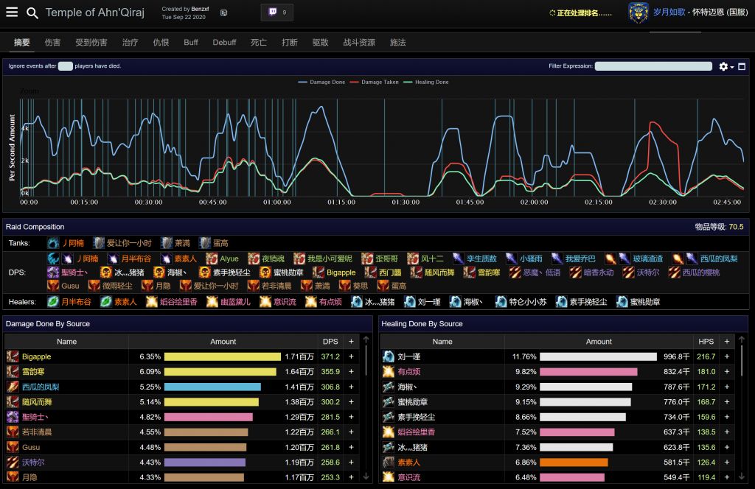The image size is (755, 489).
Task: Click Bigapple's yellow damage amount bar
Action: click(x=222, y=356)
